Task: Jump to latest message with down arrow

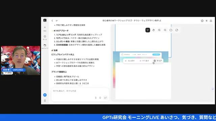Action: pyautogui.click(x=80, y=83)
